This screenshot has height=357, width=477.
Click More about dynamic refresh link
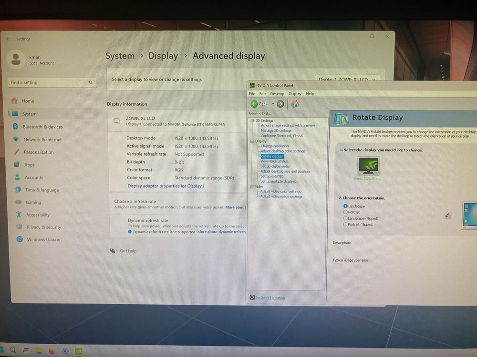point(221,232)
